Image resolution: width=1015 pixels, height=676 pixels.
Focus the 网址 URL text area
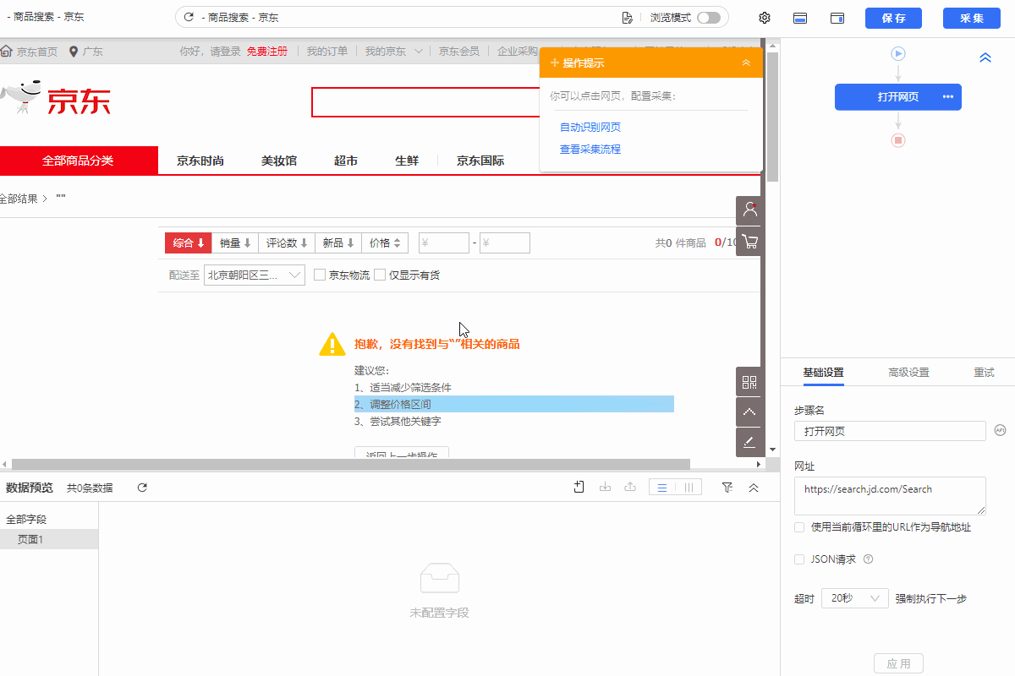890,496
